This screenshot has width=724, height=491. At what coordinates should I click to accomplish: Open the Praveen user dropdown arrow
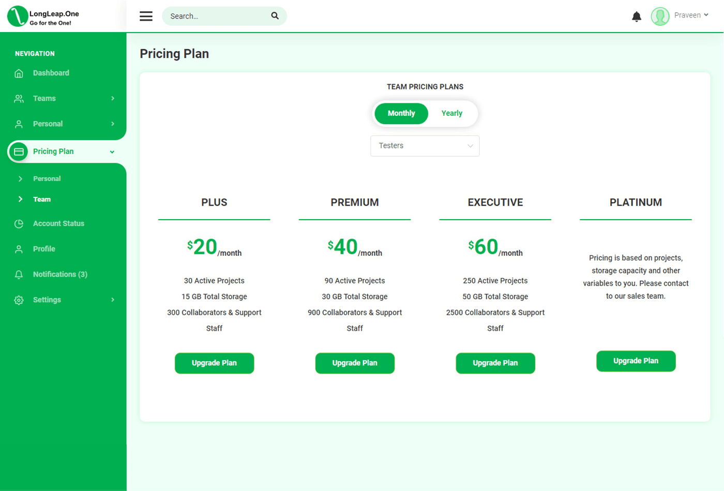pyautogui.click(x=706, y=15)
